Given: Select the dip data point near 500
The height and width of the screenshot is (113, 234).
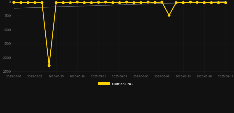Looking at the screenshot, I should point(169,15).
